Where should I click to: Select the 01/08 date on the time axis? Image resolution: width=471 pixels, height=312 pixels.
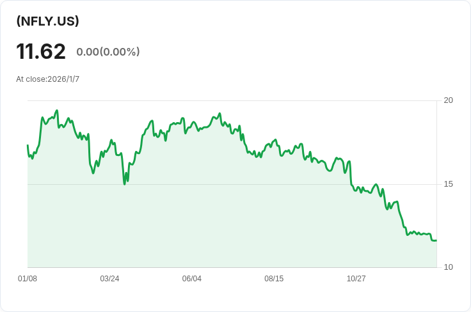pyautogui.click(x=28, y=279)
